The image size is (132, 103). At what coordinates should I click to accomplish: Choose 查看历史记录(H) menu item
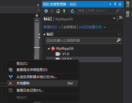tap(43, 90)
